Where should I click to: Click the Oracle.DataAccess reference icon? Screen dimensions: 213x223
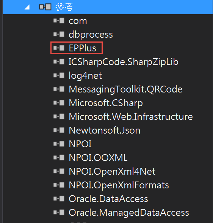click(59, 199)
